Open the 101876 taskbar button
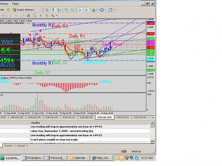The image size is (222, 166). [10, 158]
